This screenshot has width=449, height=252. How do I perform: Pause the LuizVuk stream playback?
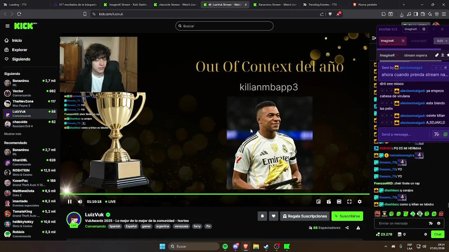[69, 202]
